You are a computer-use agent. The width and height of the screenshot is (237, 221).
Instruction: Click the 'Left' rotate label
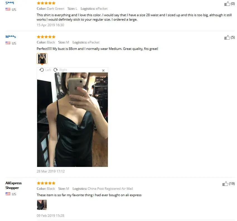click(48, 70)
